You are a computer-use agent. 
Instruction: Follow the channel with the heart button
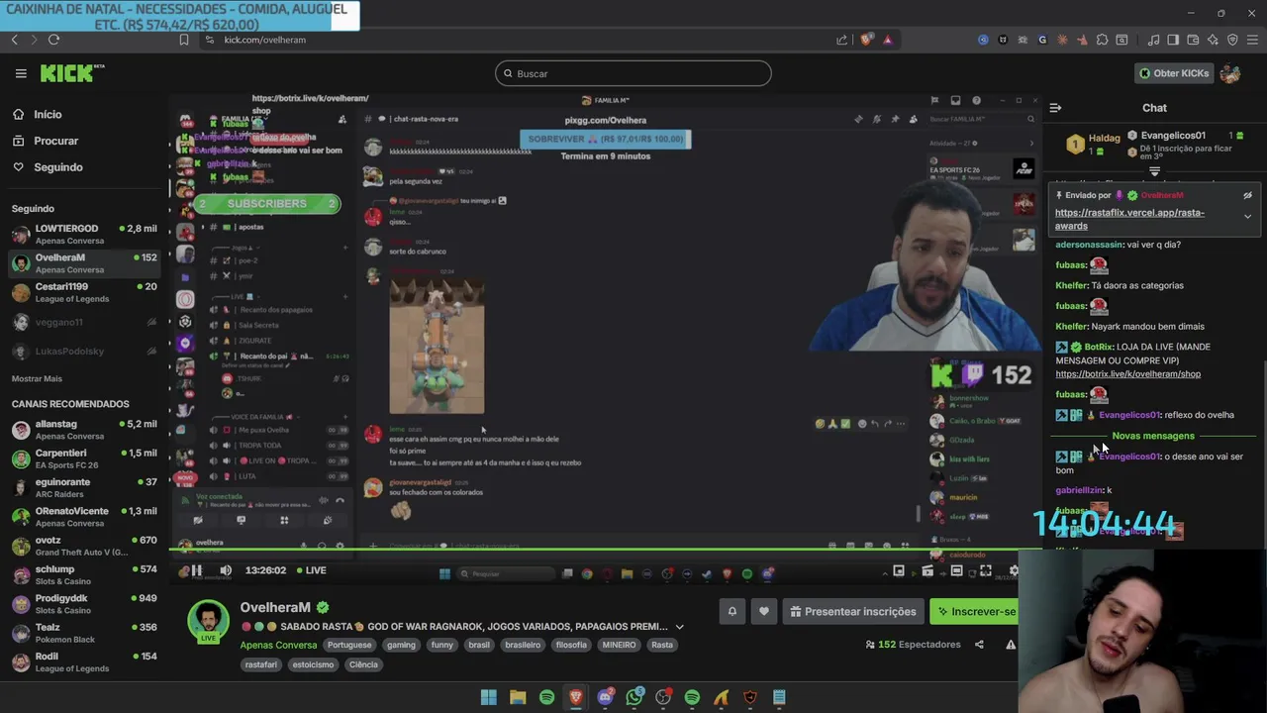pos(763,611)
